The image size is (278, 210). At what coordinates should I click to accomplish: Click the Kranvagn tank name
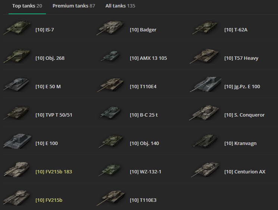[x=240, y=143]
